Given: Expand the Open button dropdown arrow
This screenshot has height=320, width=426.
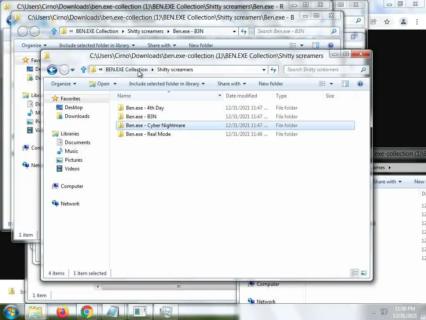Looking at the screenshot, I should click(x=115, y=84).
